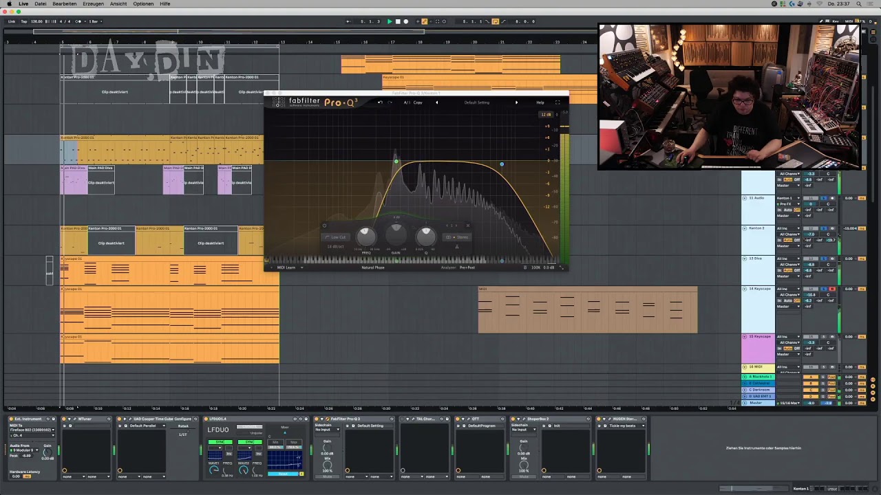Solo the Kenton 2 track

823,228
